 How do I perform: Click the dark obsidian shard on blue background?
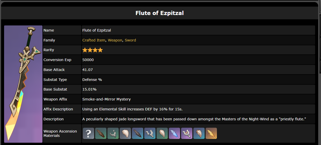coord(138,133)
